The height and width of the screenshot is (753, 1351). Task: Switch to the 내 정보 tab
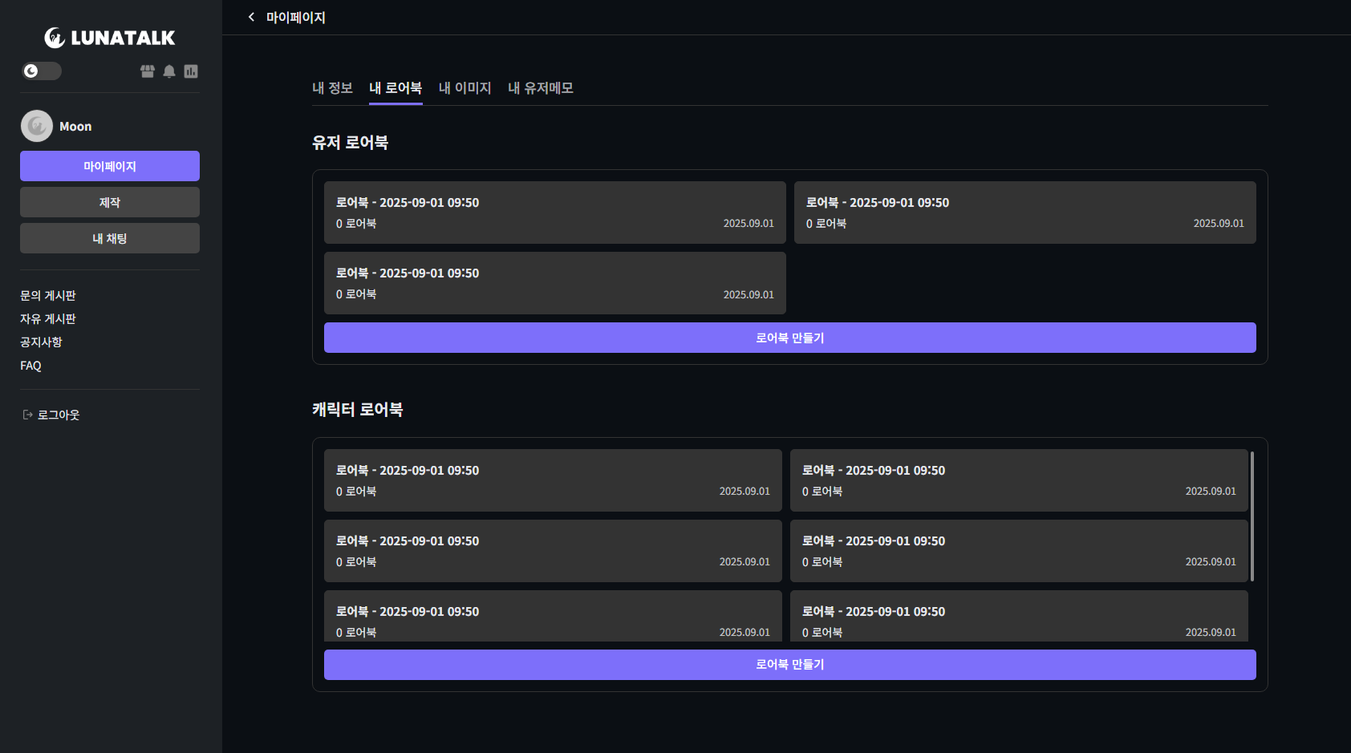point(332,88)
